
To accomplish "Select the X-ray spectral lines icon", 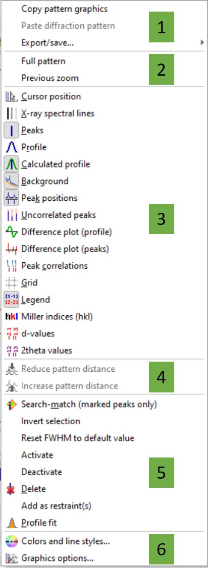I will point(11,113).
